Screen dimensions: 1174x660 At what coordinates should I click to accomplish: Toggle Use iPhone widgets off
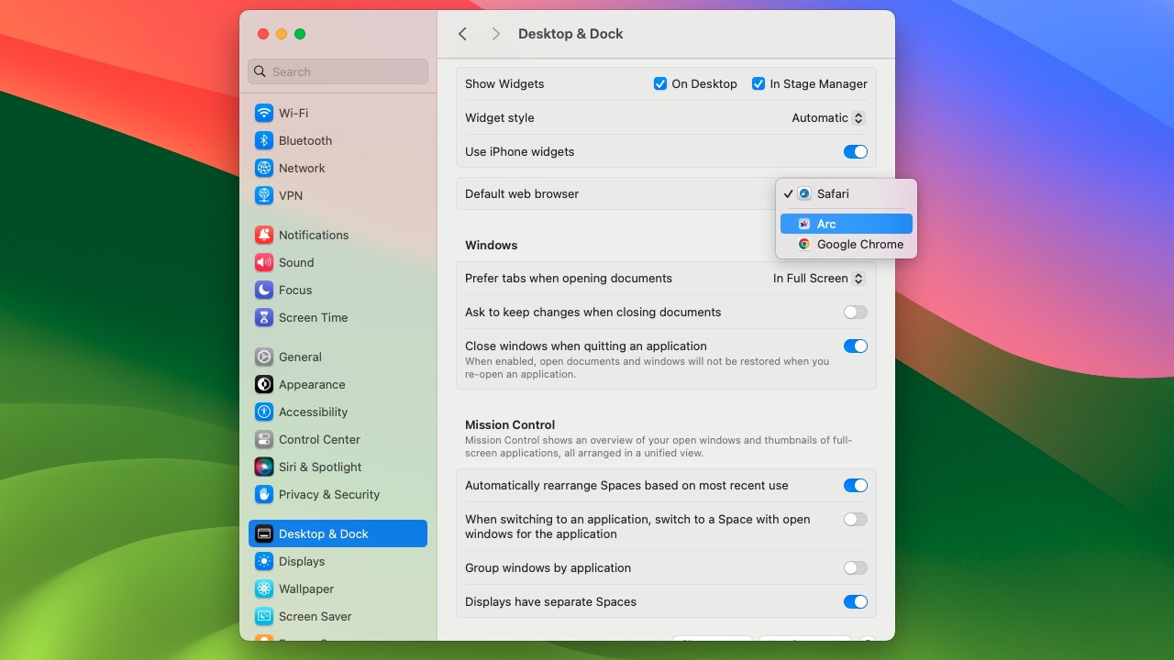855,151
